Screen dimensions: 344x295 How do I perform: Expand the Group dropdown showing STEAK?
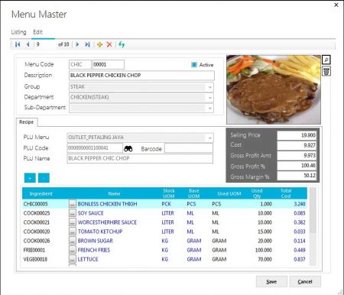209,87
